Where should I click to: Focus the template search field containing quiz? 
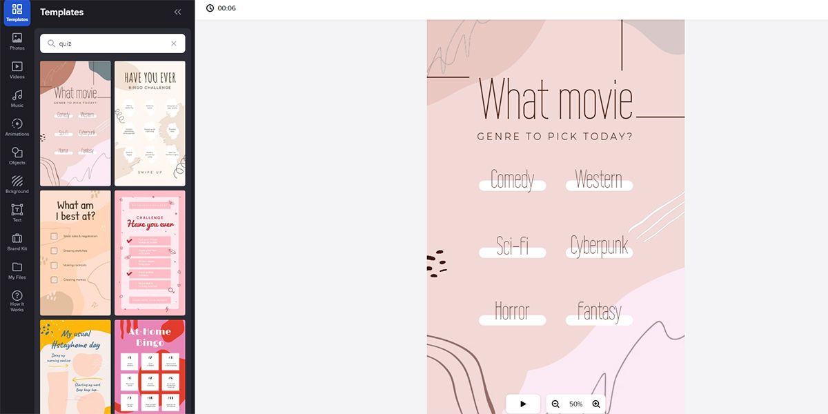pos(112,43)
